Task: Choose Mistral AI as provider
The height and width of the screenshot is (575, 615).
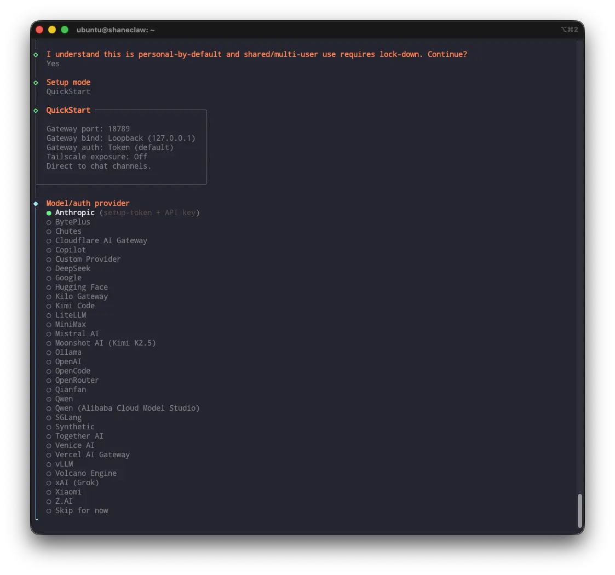Action: [72, 334]
